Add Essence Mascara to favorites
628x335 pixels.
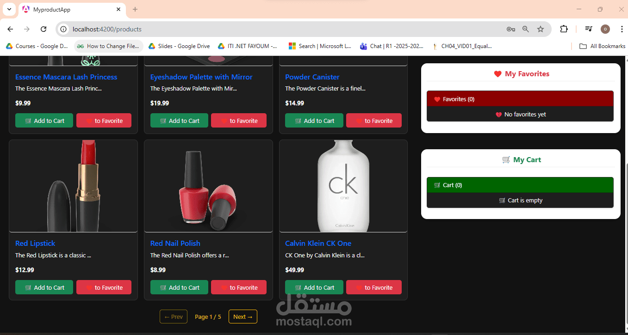coord(104,121)
